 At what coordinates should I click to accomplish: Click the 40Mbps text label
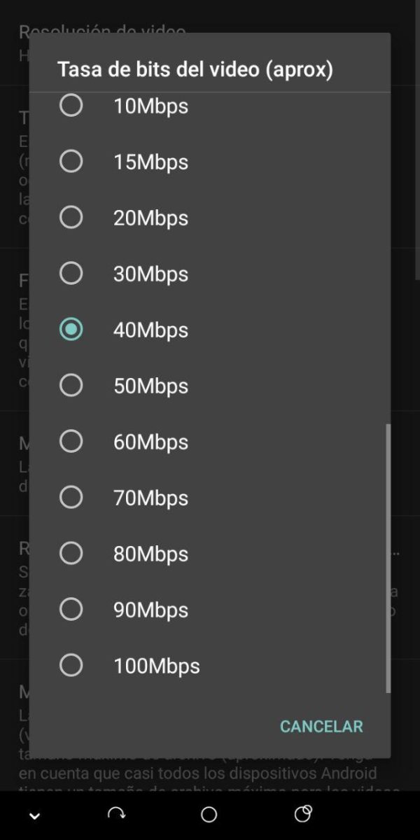[x=150, y=330]
